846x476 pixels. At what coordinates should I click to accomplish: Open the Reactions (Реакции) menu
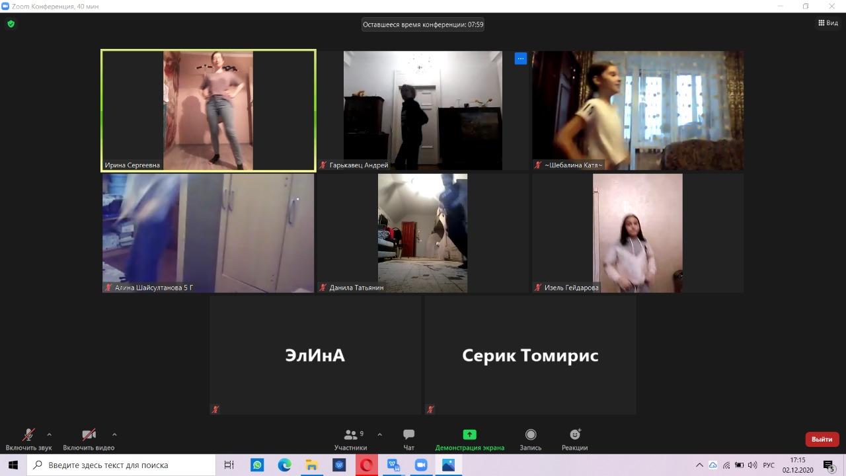[x=574, y=439]
